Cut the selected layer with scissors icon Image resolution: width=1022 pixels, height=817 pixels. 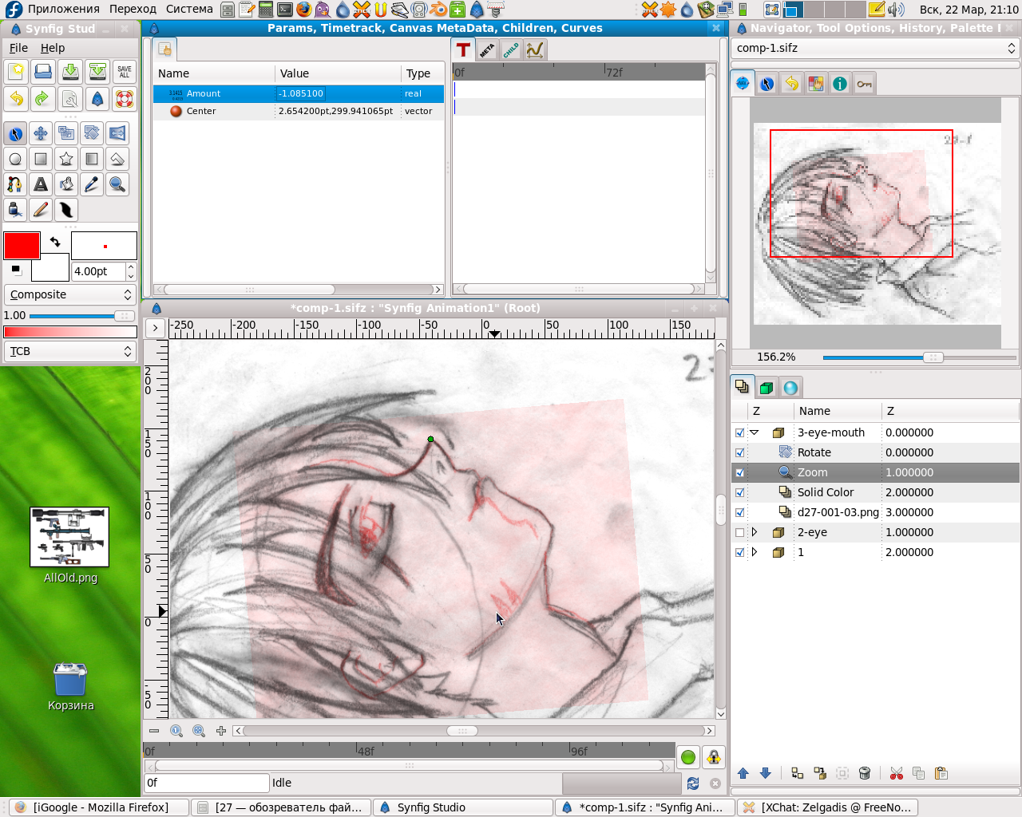pyautogui.click(x=897, y=773)
